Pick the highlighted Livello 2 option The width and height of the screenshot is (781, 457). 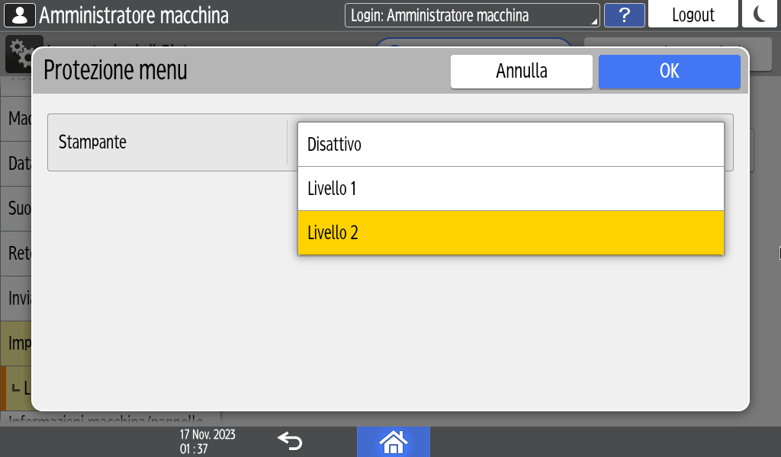click(x=510, y=232)
